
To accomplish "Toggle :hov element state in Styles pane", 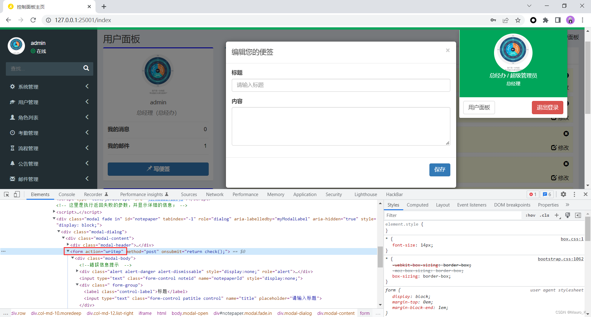I will 531,215.
